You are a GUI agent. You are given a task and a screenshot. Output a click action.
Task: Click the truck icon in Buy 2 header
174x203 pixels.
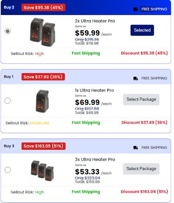pos(135,9)
